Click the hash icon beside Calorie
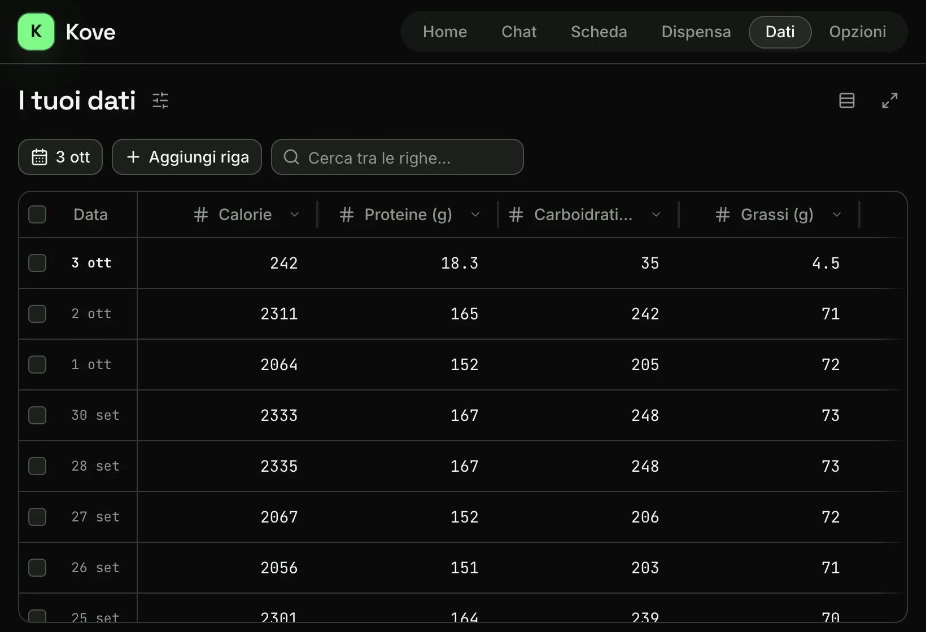This screenshot has height=632, width=926. pyautogui.click(x=201, y=214)
